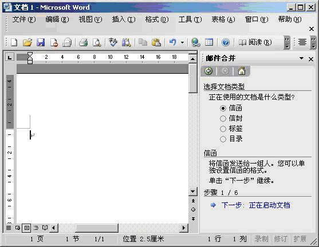The height and width of the screenshot is (247, 319).
Task: Click the 位置 2.5厘米 status bar entry
Action: (143, 239)
